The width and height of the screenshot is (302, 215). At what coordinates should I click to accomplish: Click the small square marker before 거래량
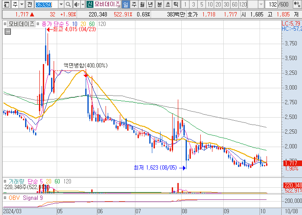[x=5, y=181]
